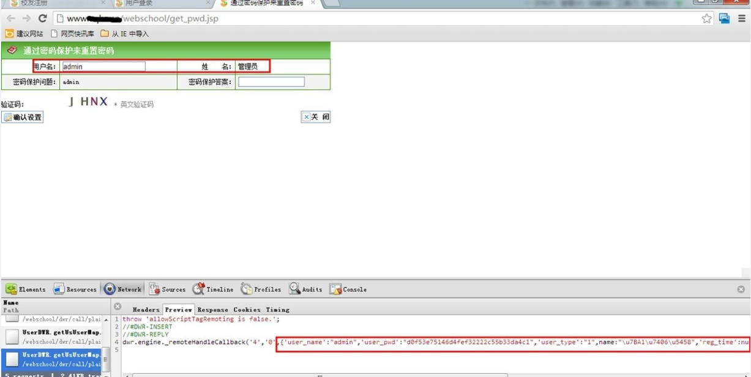Click the 确认设置 button
This screenshot has width=751, height=377.
pos(23,117)
